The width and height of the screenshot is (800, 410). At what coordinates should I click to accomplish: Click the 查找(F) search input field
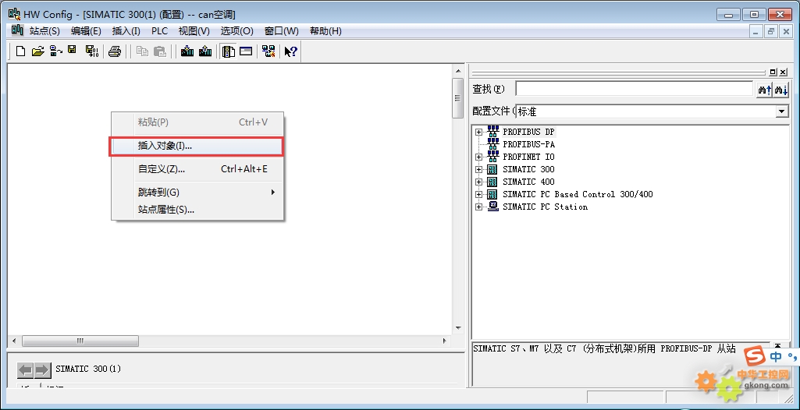(635, 89)
